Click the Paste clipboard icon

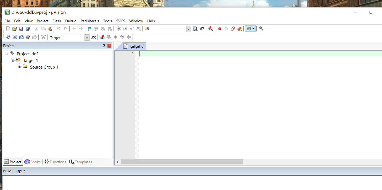tap(50, 29)
